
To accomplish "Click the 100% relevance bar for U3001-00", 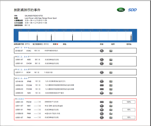I will [x=129, y=102].
